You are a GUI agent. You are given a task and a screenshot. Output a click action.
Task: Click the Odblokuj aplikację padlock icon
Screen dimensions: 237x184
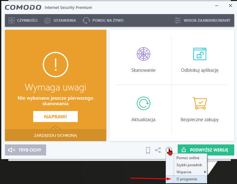(x=200, y=54)
